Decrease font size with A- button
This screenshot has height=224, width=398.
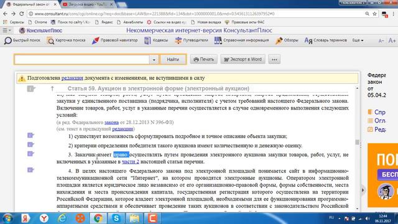click(381, 40)
